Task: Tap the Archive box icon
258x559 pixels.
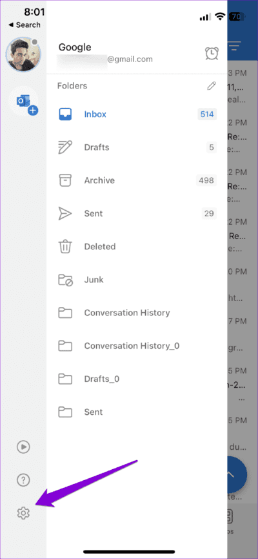Action: coord(64,180)
